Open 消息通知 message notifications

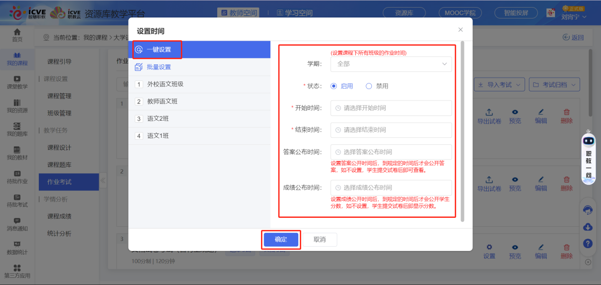tap(18, 225)
